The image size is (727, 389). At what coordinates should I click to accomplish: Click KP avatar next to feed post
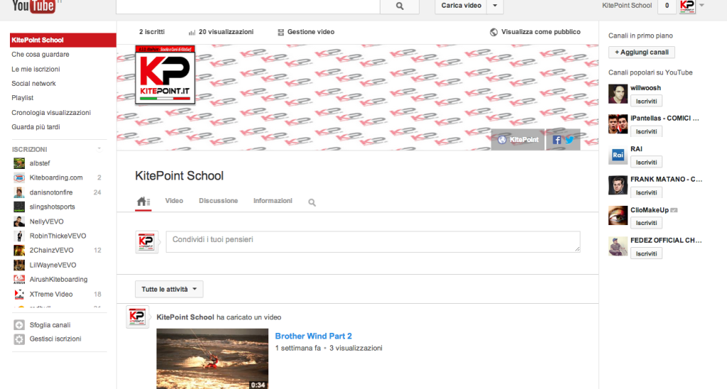click(137, 317)
